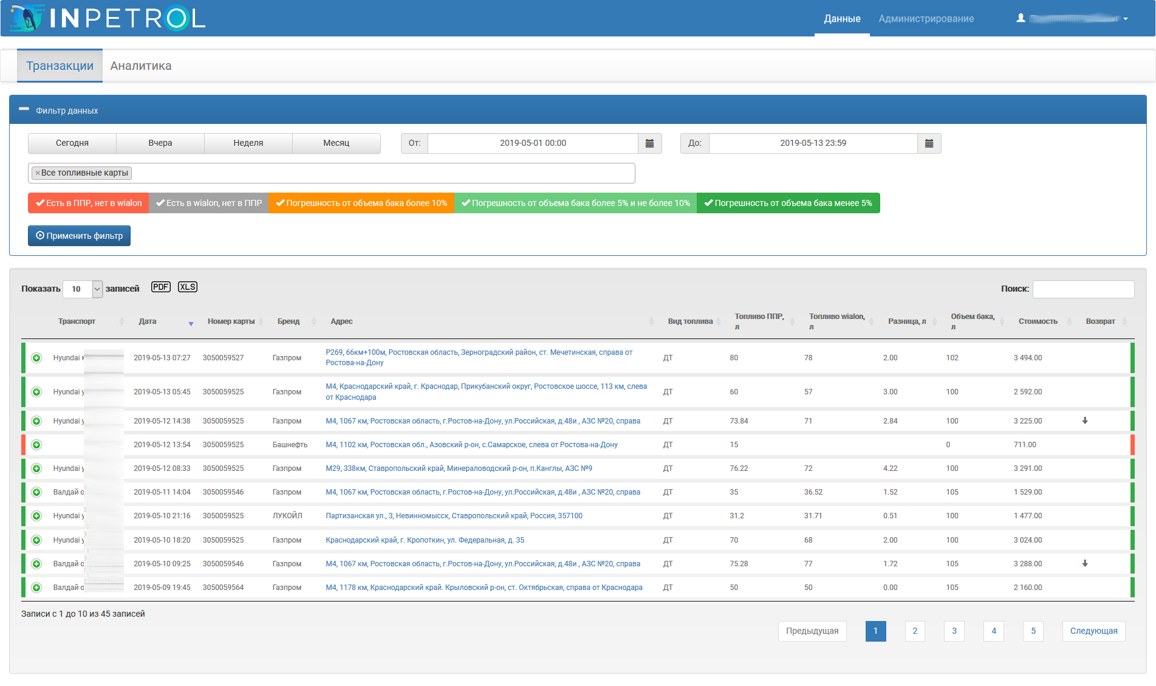Click return arrow in 3 225.00 row
This screenshot has width=1156, height=686.
click(1085, 420)
